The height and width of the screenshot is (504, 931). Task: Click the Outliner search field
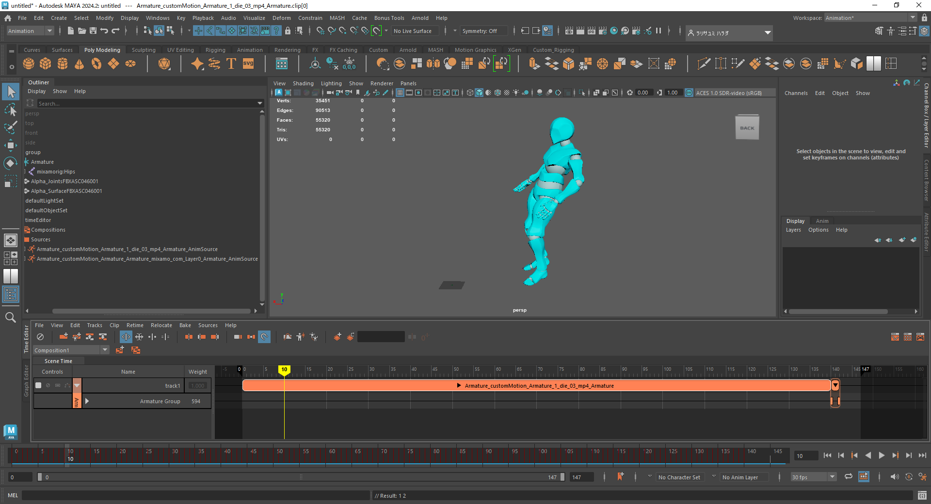point(147,103)
